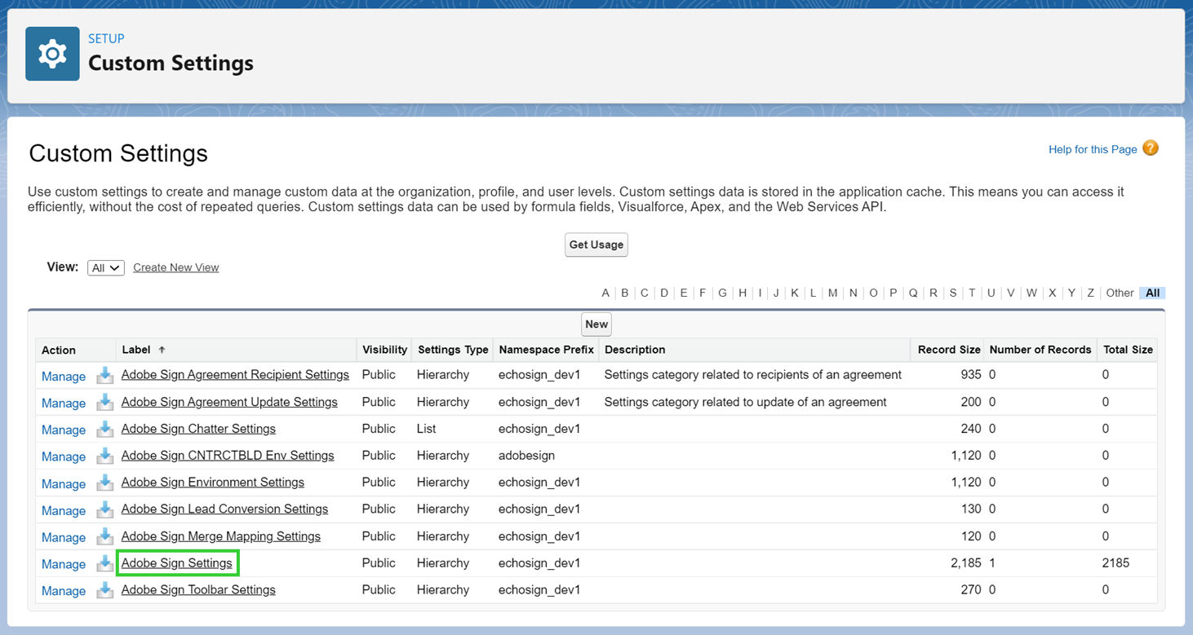Screen dimensions: 1193x635
Task: Click the Record Size column header
Action: point(949,350)
